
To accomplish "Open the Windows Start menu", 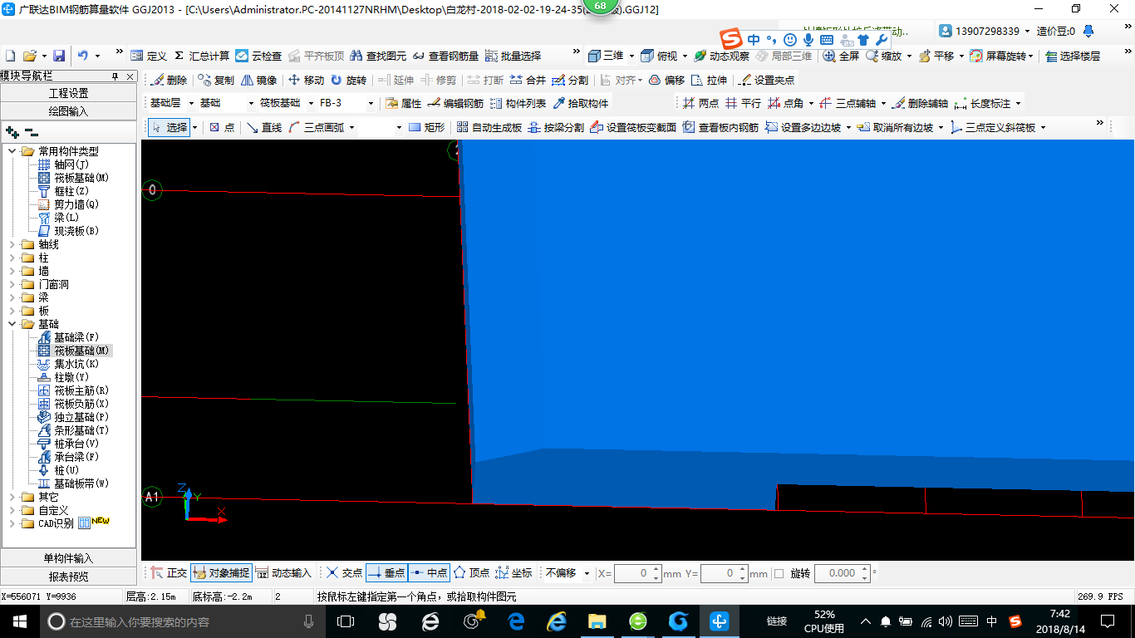I will pos(19,621).
